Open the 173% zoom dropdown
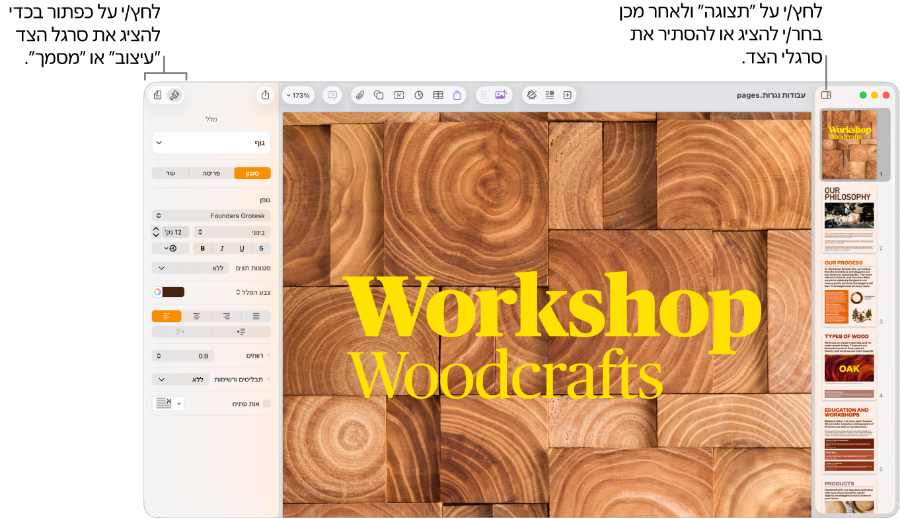This screenshot has width=900, height=519. (x=298, y=95)
